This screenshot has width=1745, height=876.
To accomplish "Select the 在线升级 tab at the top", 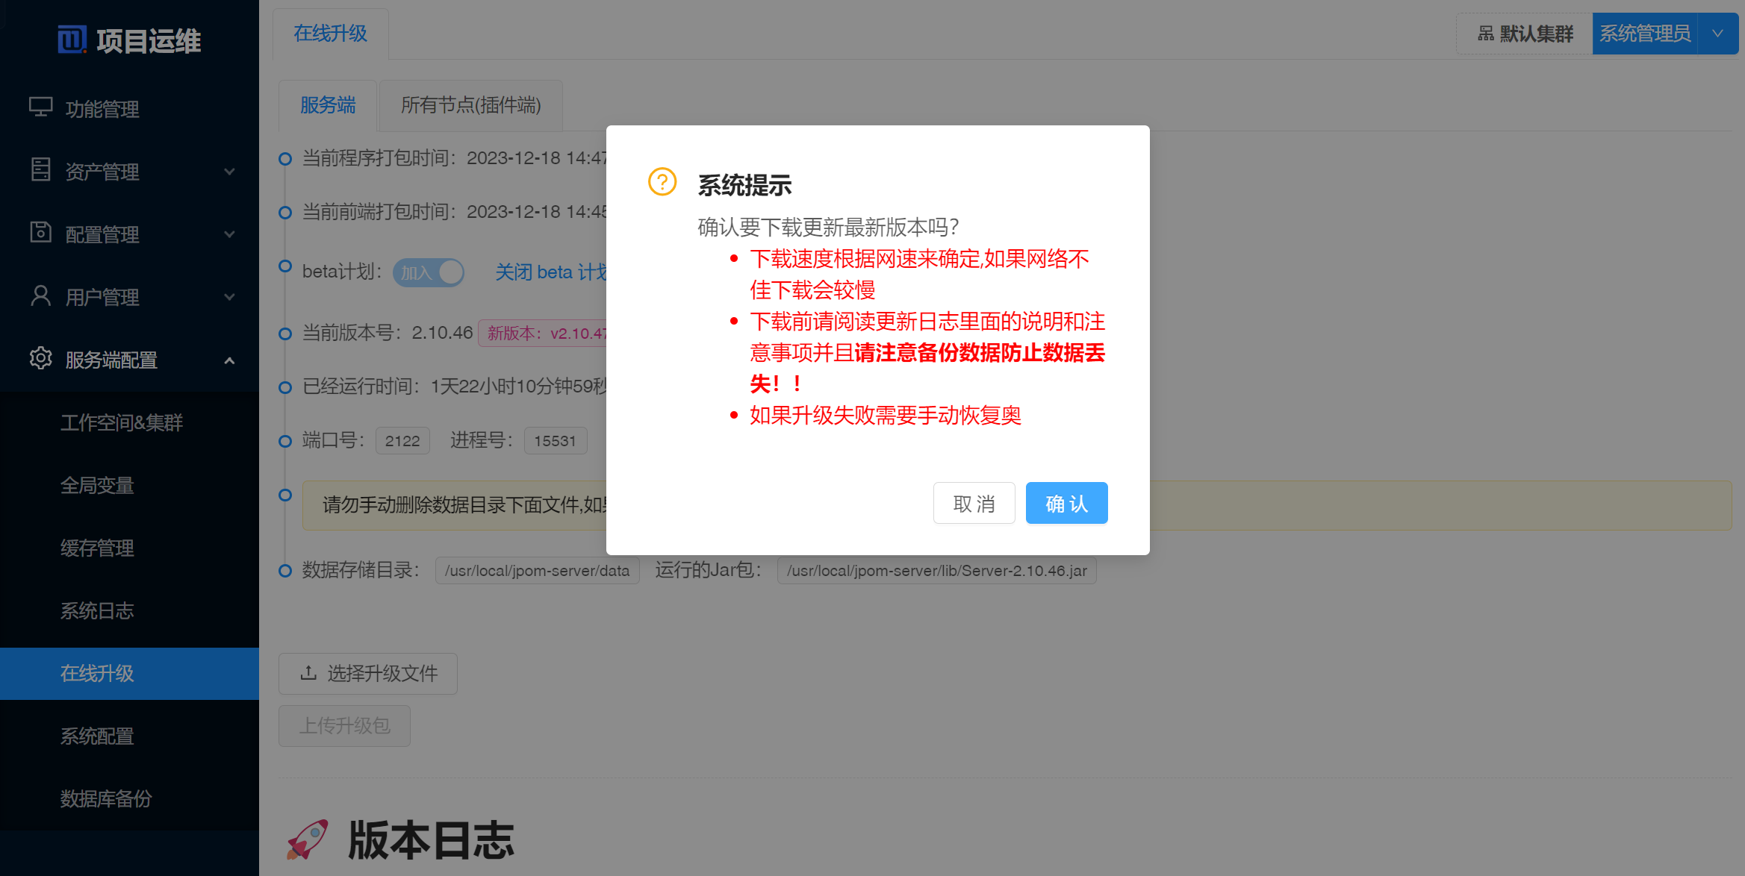I will [329, 34].
